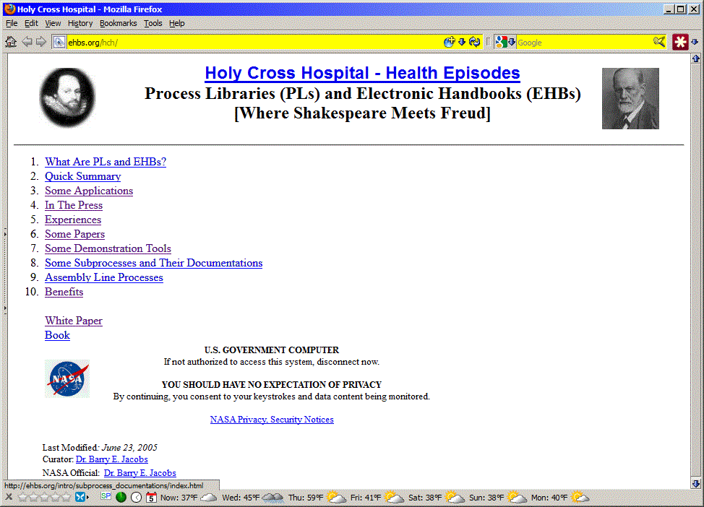The width and height of the screenshot is (704, 507).
Task: Click the Firefox logo in title bar
Action: coord(9,9)
